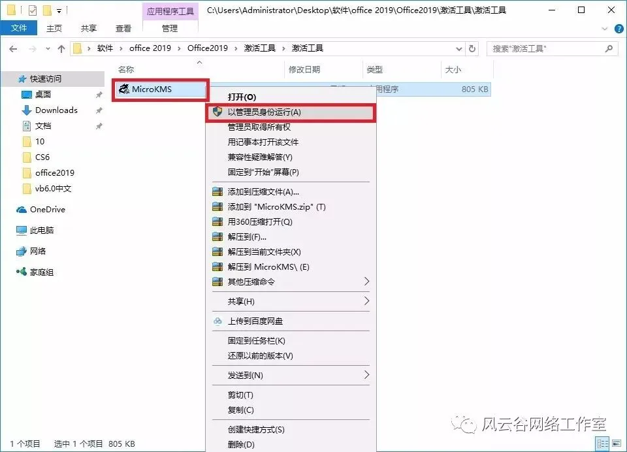
Task: Open Explorer help with the question mark icon
Action: (x=619, y=28)
